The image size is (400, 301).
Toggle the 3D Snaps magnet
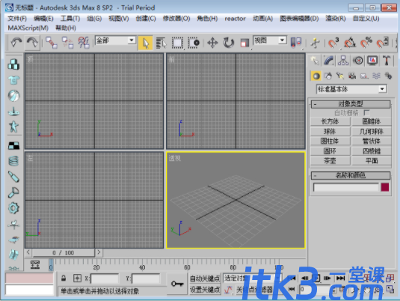[x=333, y=43]
